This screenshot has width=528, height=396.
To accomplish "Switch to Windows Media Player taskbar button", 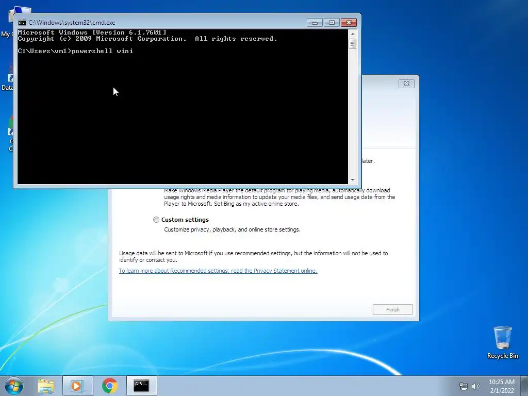I will click(x=77, y=386).
